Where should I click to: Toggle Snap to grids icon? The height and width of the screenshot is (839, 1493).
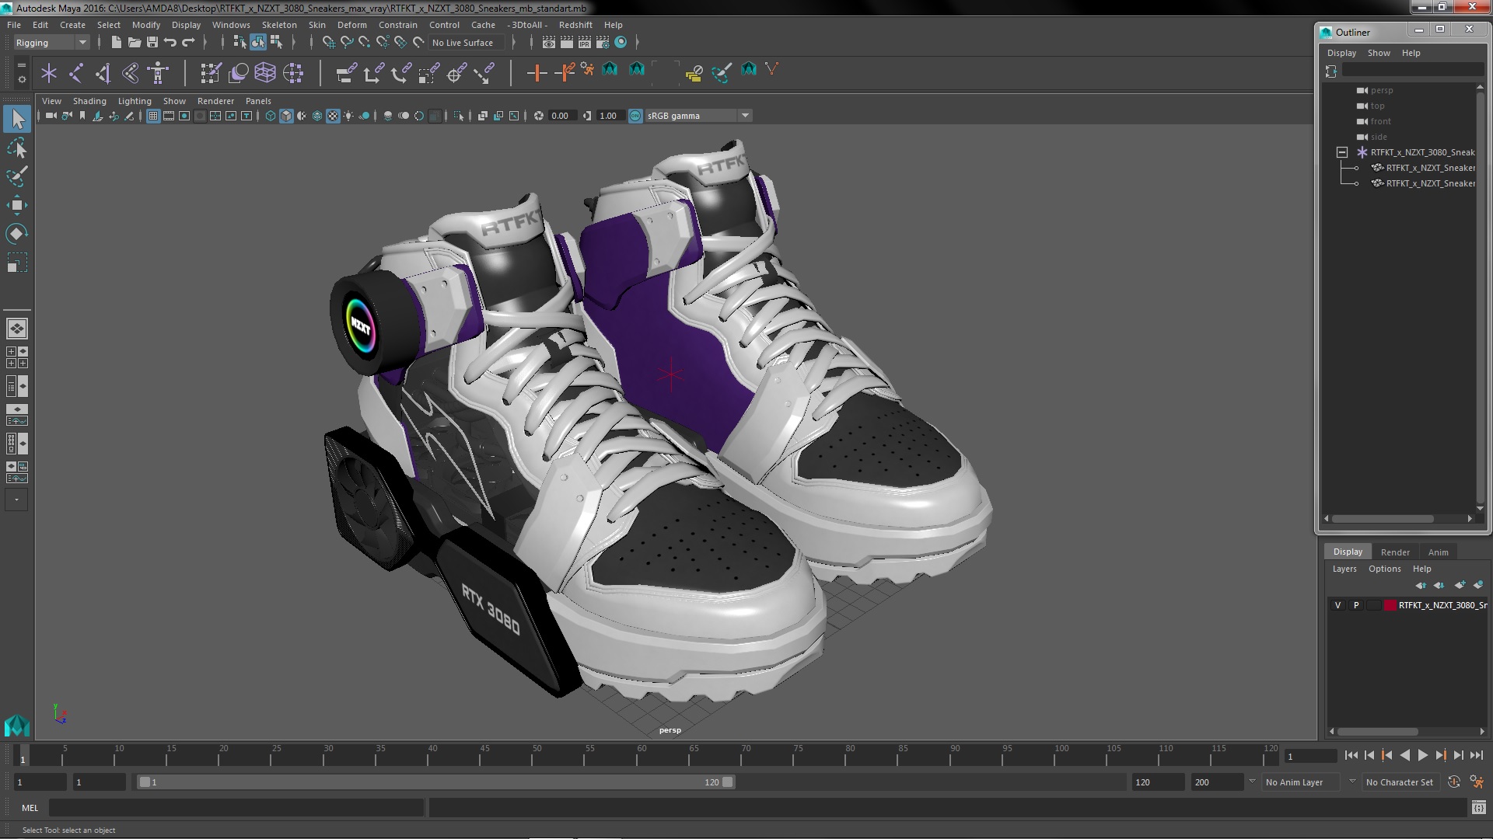[328, 43]
